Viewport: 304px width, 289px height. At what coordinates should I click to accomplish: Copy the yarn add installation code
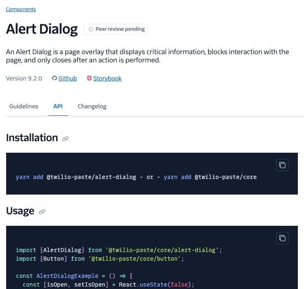(282, 165)
